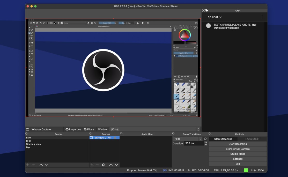Switch to the Advanced Color Selector tab

pos(181,26)
